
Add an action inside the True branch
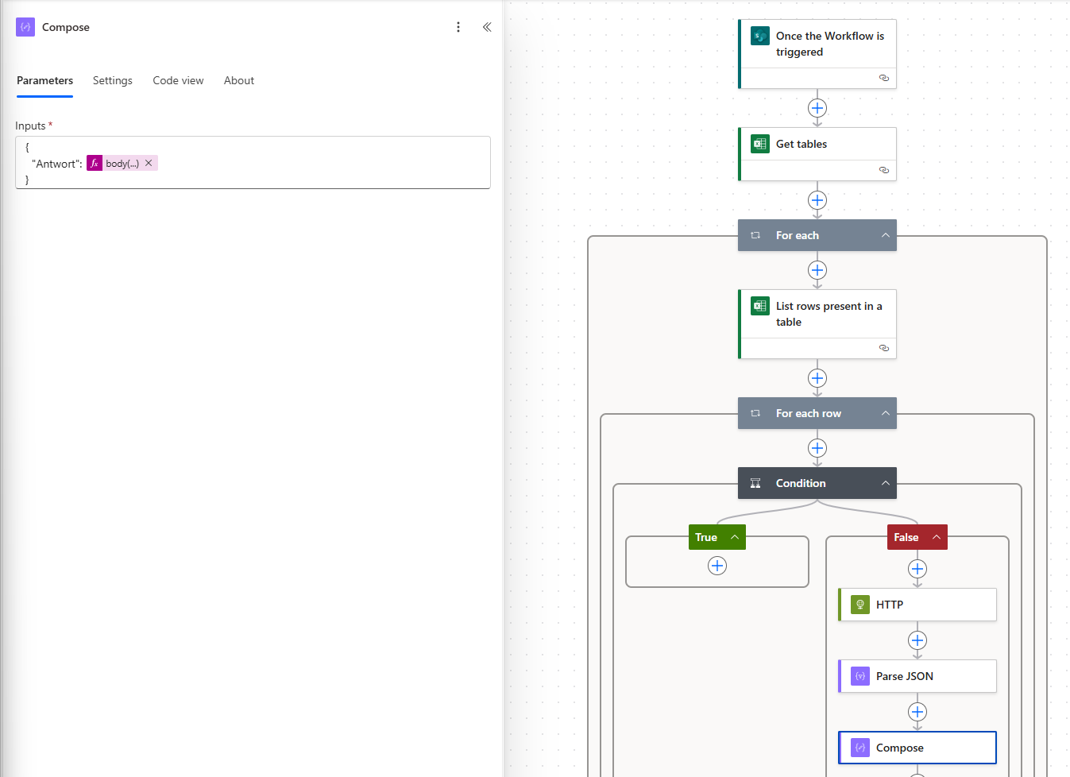tap(717, 566)
